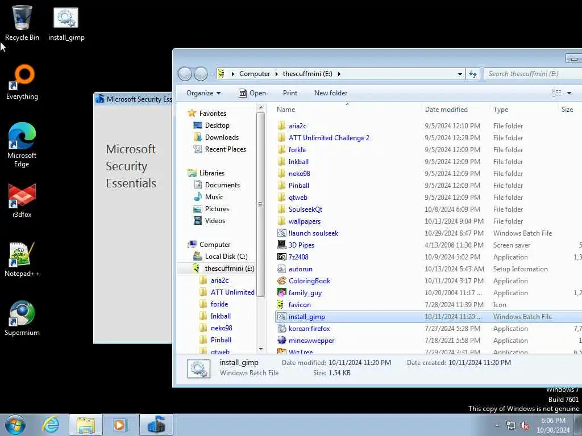The image size is (582, 436).
Task: Open the network tray icon
Action: [x=511, y=426]
